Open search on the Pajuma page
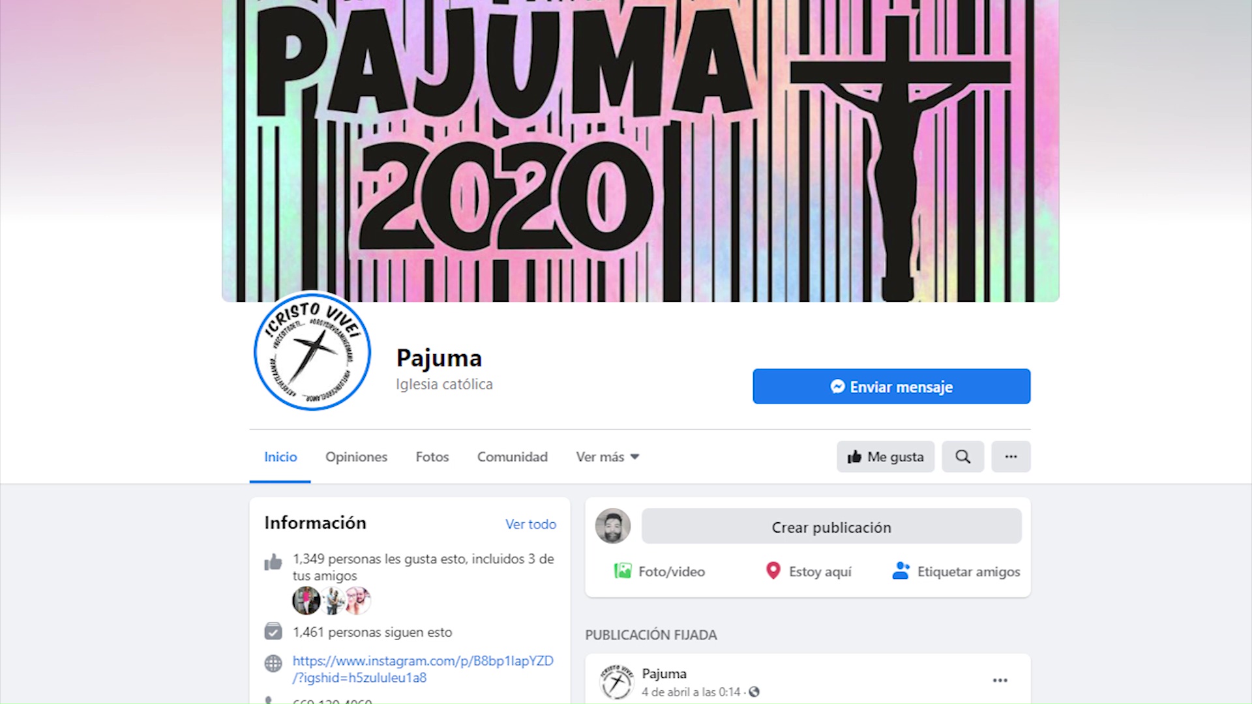 (962, 457)
